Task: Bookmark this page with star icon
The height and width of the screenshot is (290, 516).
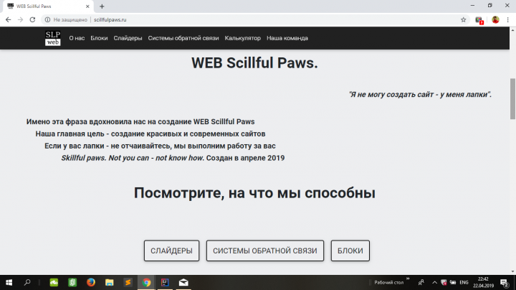Action: click(464, 20)
